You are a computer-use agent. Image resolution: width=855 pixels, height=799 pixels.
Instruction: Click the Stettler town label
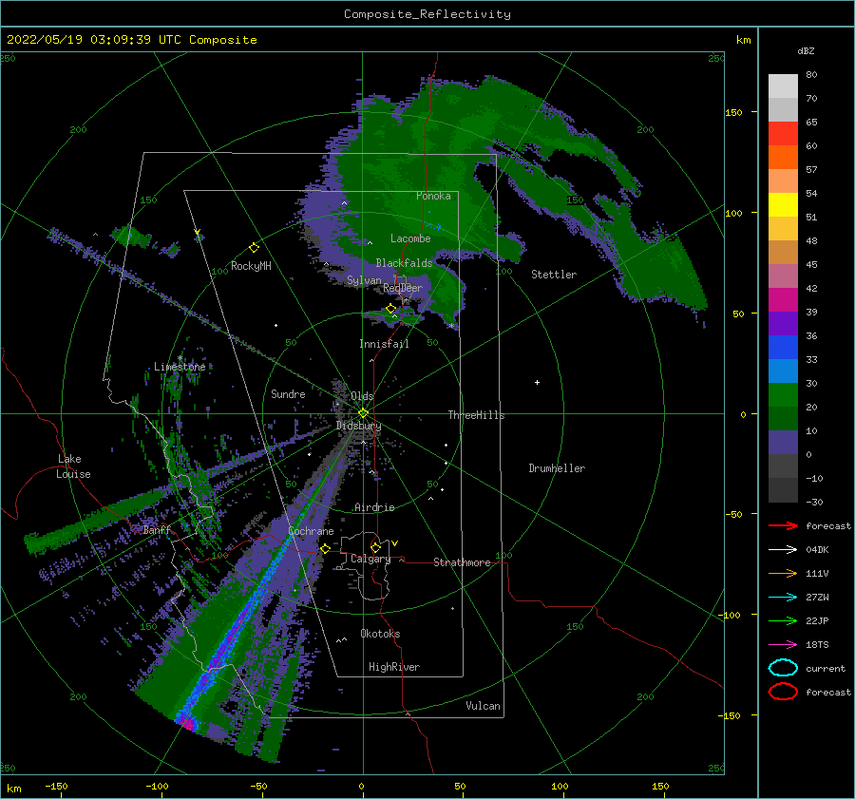tap(554, 275)
